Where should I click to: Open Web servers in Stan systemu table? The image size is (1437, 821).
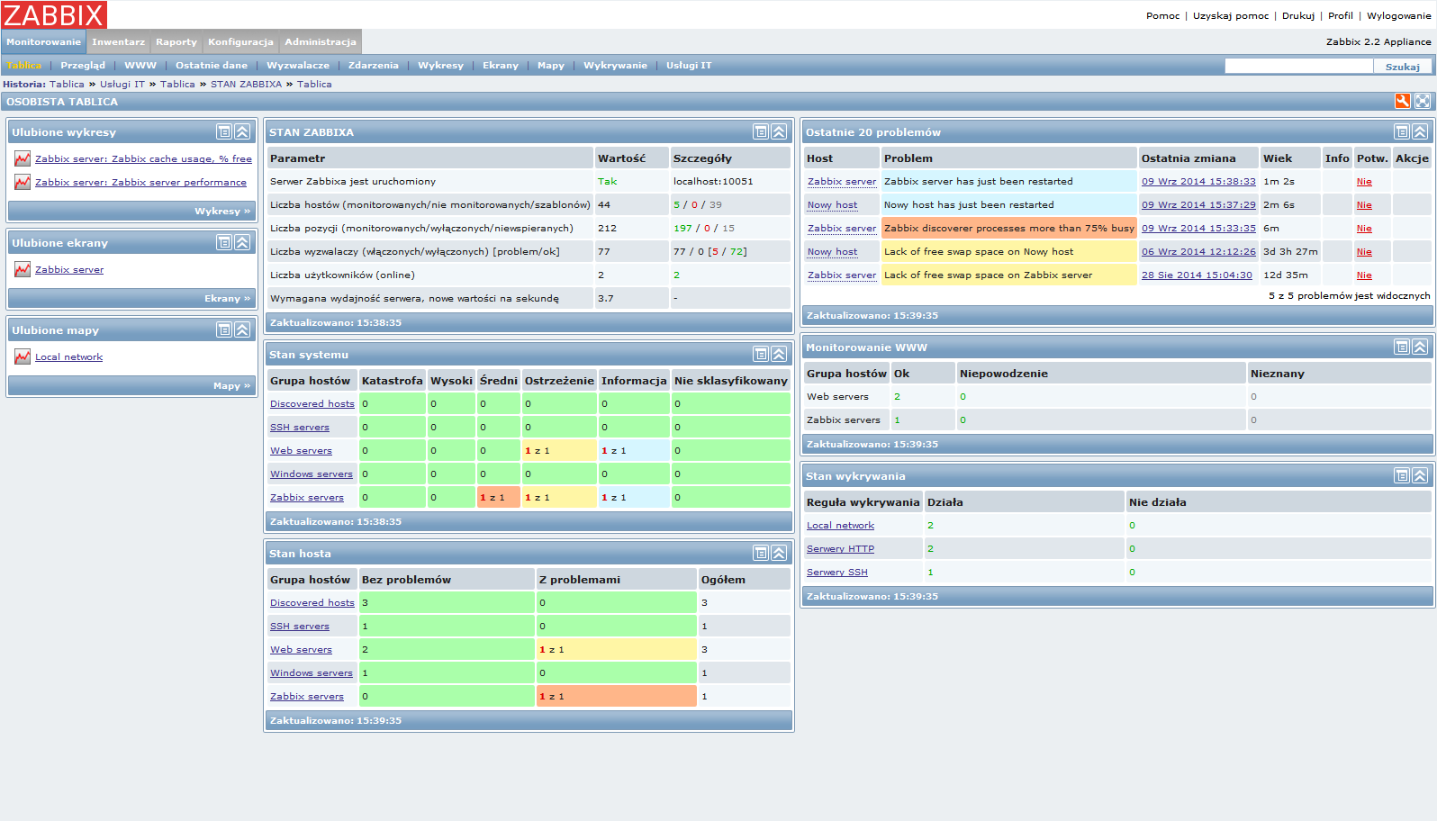(x=301, y=450)
